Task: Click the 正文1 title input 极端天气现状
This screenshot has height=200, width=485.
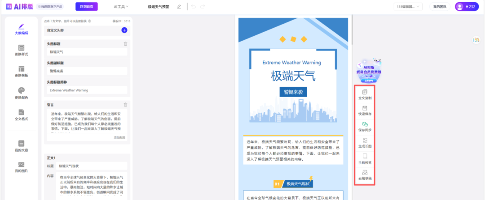Action: click(x=92, y=166)
